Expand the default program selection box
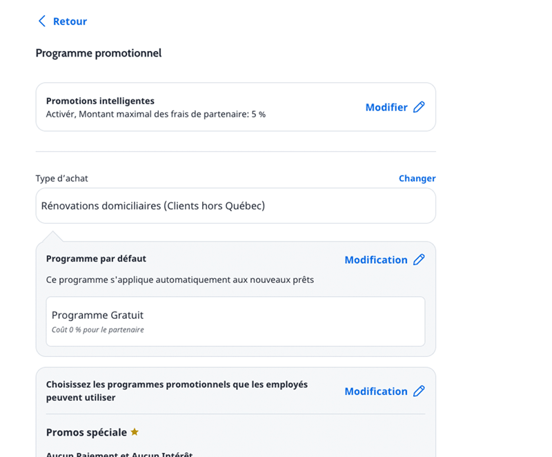Screen dimensions: 552x457 pyautogui.click(x=235, y=320)
